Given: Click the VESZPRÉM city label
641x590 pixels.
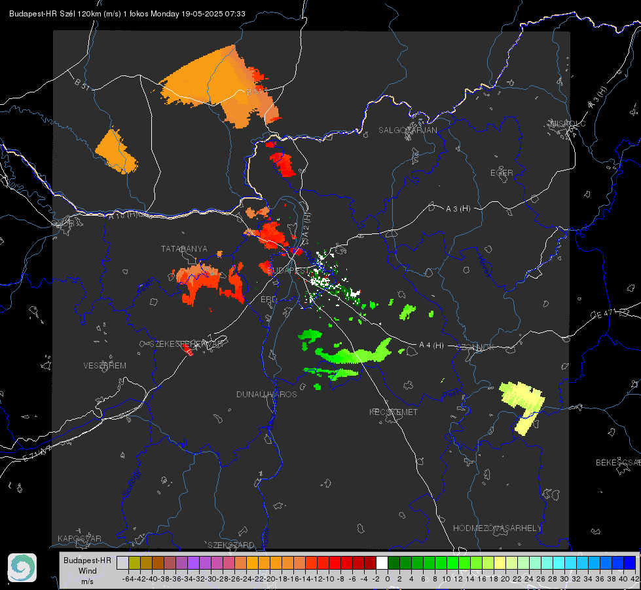Looking at the screenshot, I should click(x=105, y=365).
